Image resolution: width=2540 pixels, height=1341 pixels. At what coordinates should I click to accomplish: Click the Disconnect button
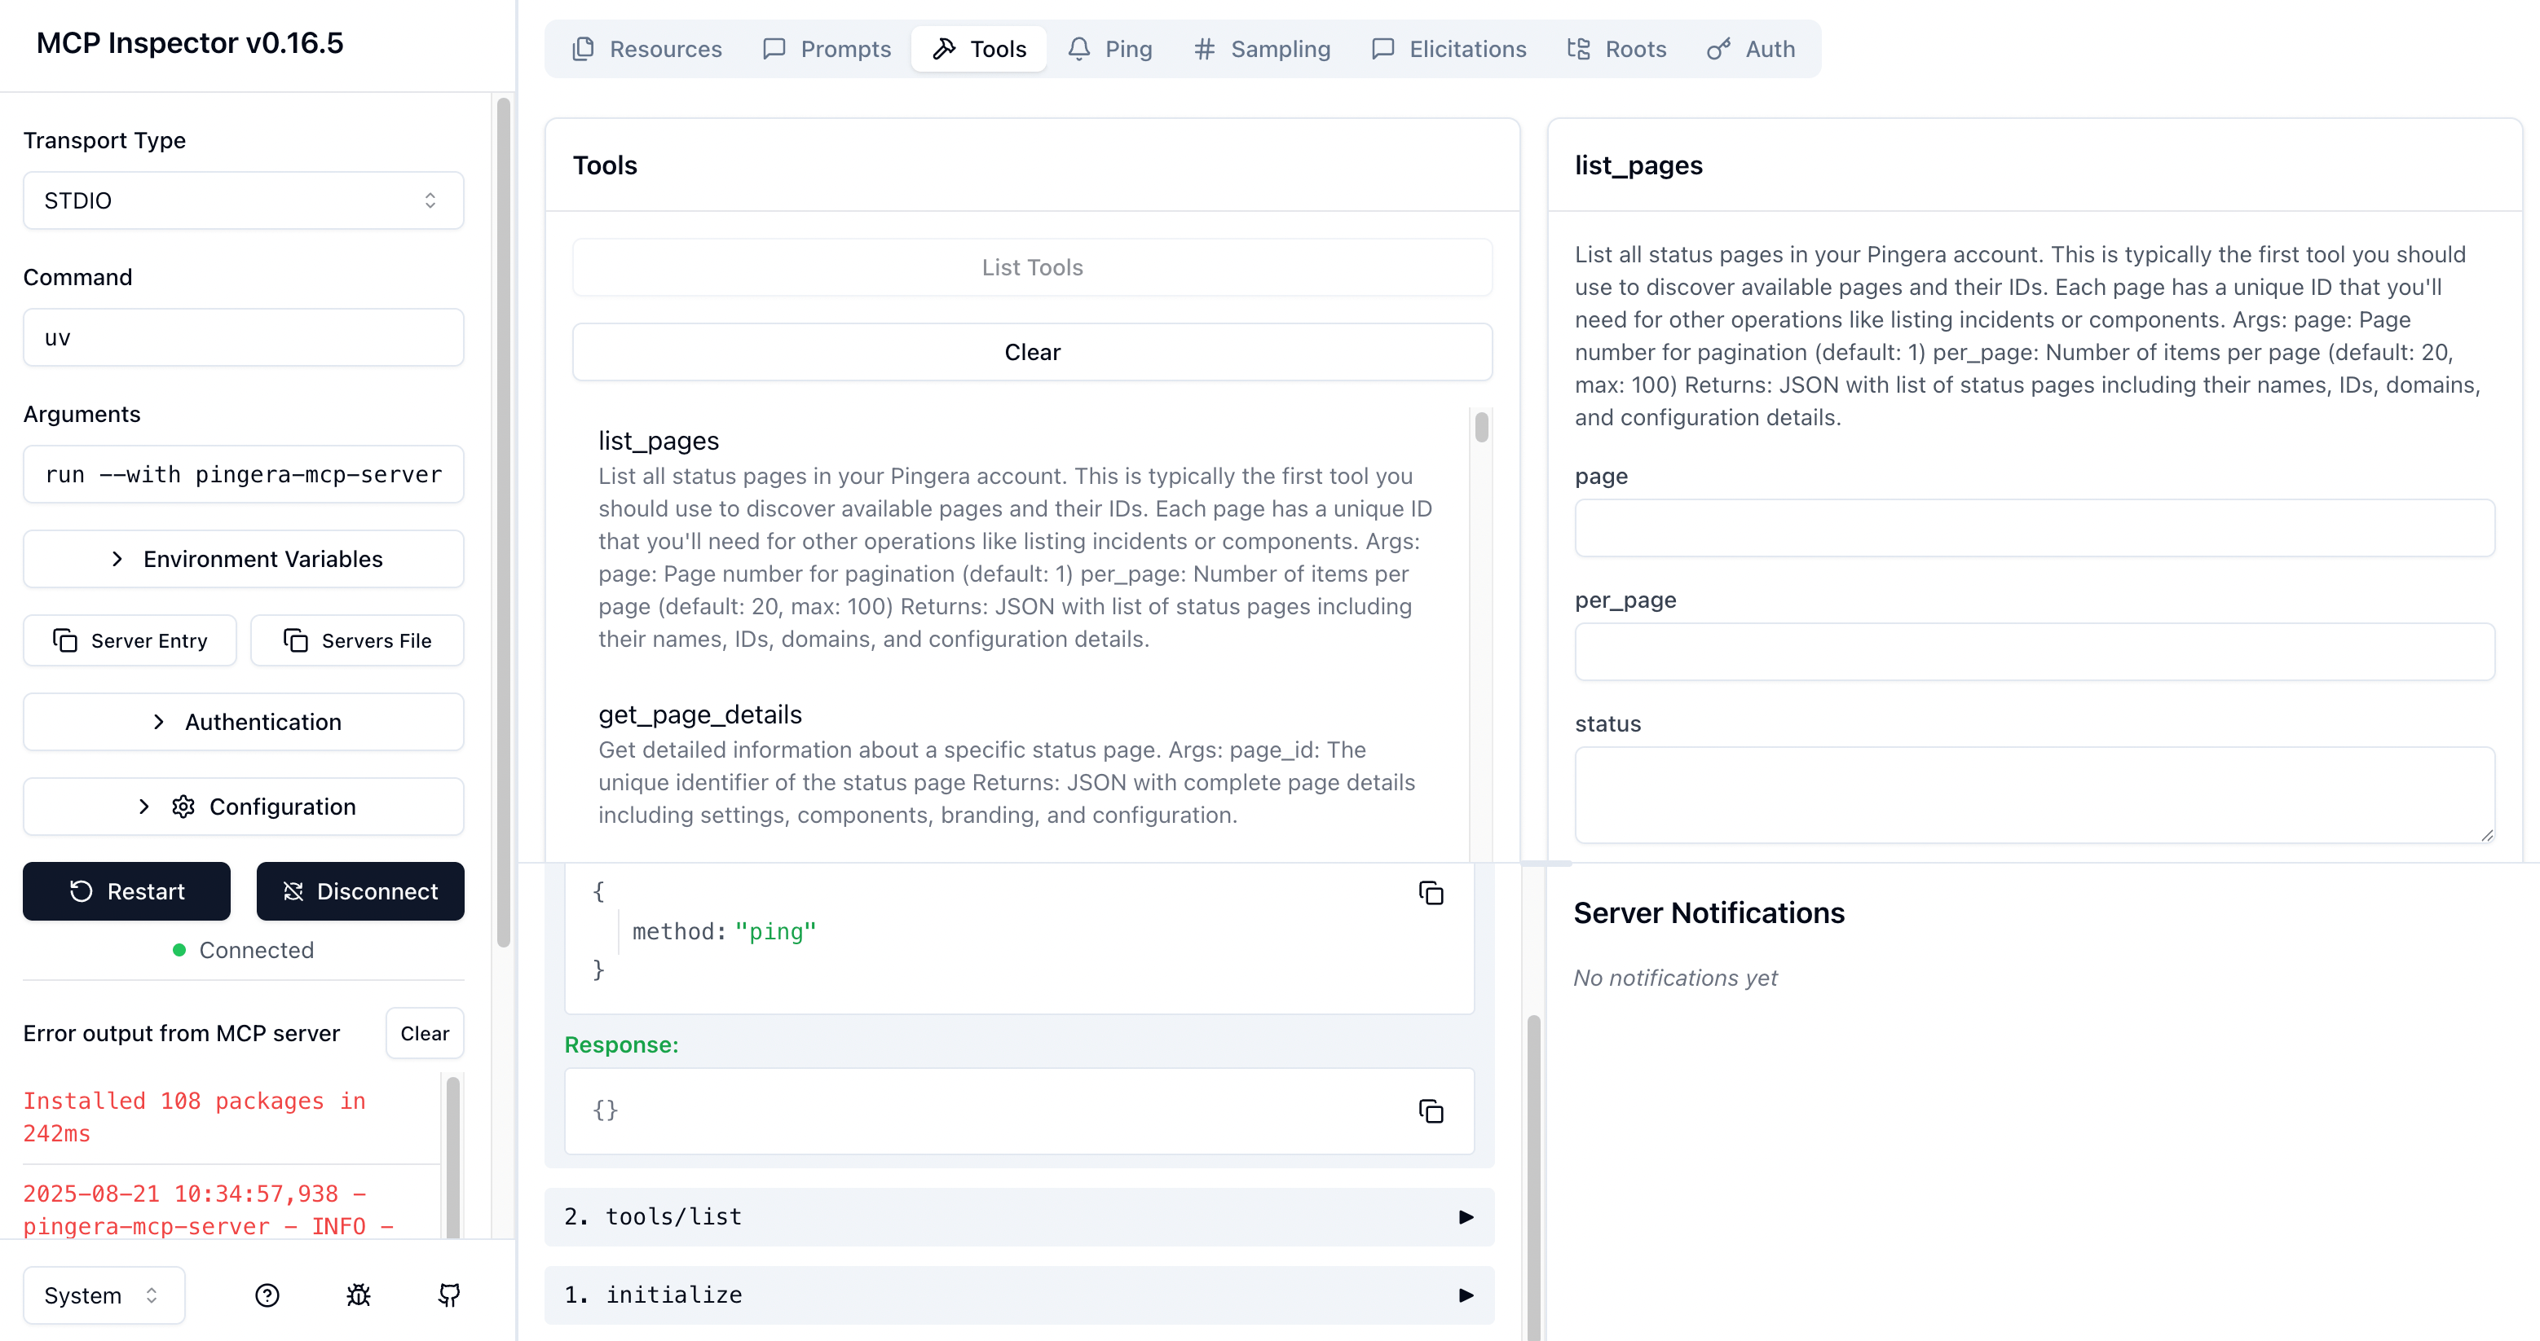(x=360, y=892)
